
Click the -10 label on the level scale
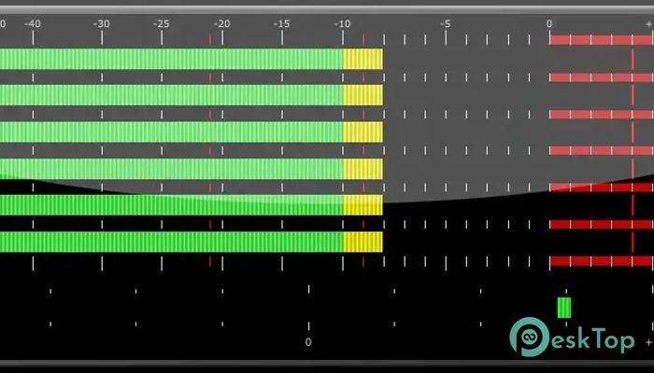click(342, 24)
